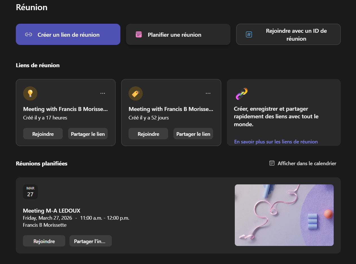Image resolution: width=356 pixels, height=264 pixels.
Task: Click Afficher dans le calendrier
Action: click(x=303, y=163)
